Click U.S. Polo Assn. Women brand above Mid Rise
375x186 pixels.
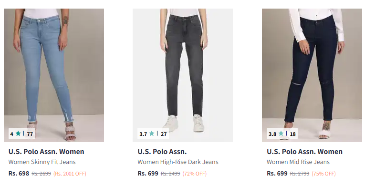coord(304,152)
